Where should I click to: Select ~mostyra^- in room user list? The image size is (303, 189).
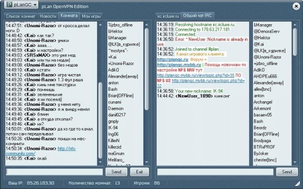click(x=118, y=51)
